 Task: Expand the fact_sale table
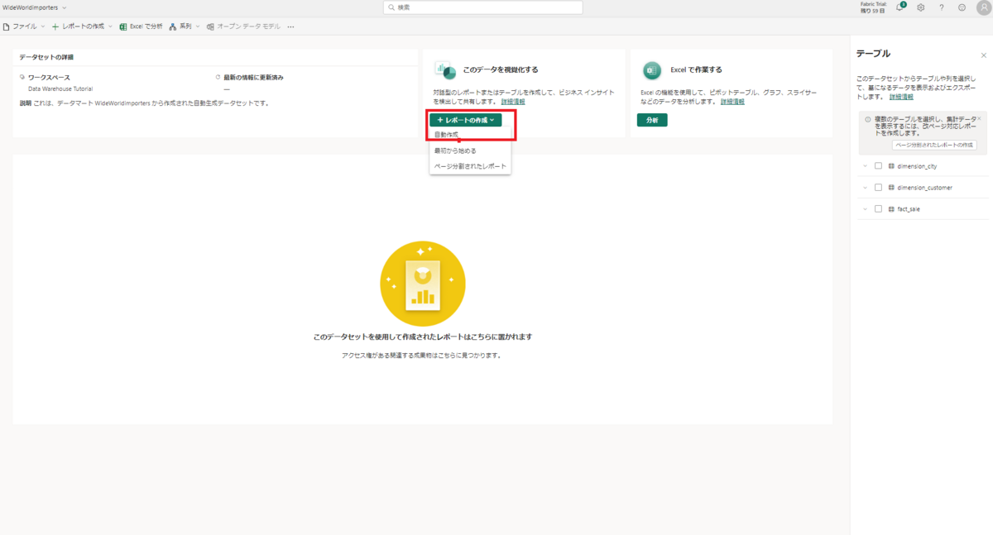pyautogui.click(x=865, y=208)
